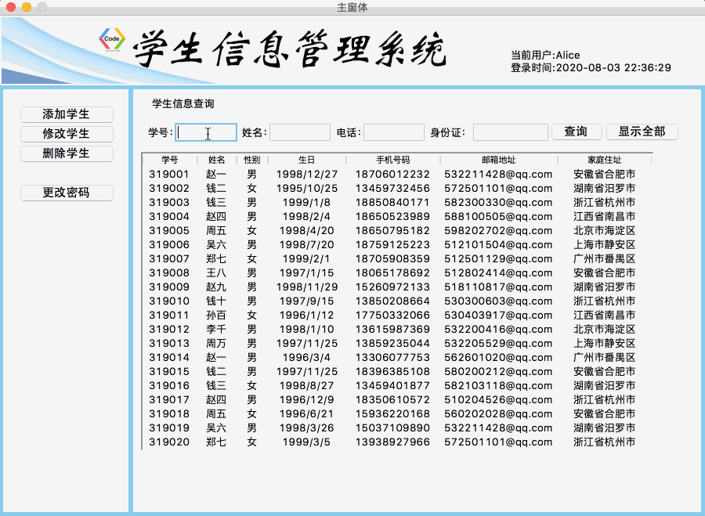Click phone number 15037109890

pos(393,428)
